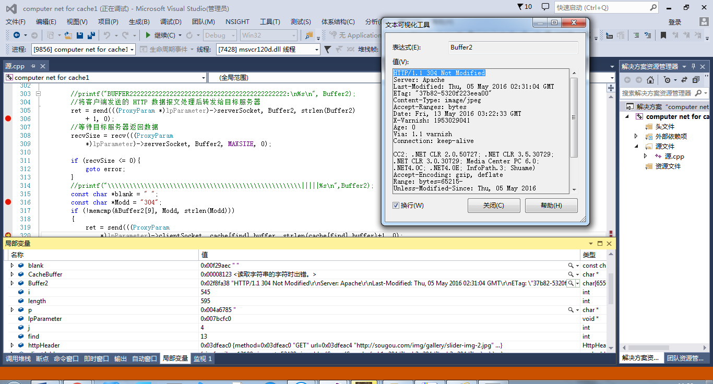Open the thread dropdown showing [7428] msvcr120d.dll
713x384 pixels.
[x=268, y=49]
